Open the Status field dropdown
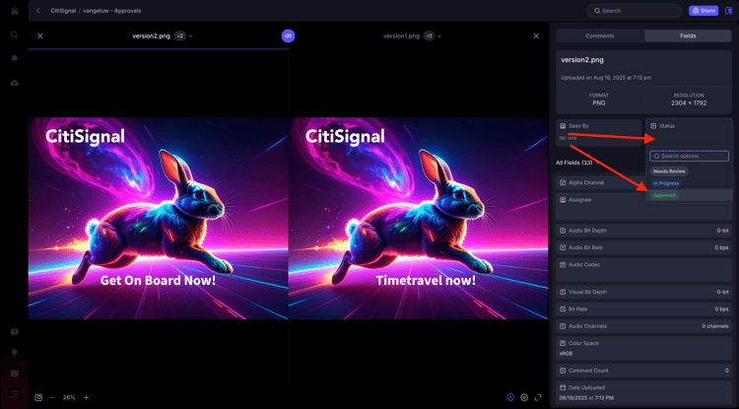Screen dimensions: 739x409 pos(689,132)
